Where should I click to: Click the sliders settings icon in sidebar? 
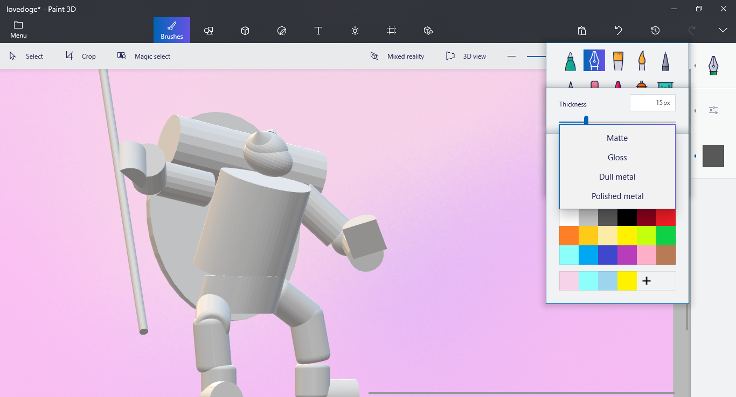(713, 110)
